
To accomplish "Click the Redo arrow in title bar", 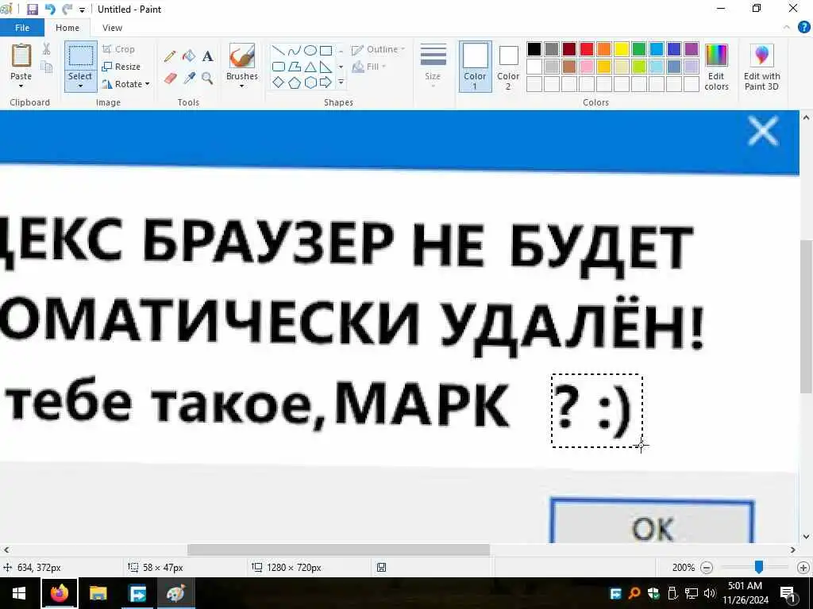I will [67, 9].
